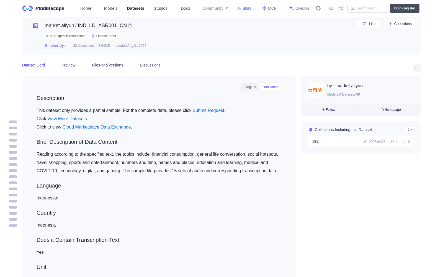This screenshot has height=277, width=443.
Task: Click the Does it Contain Transcription Text heading
Action: pyautogui.click(x=78, y=240)
